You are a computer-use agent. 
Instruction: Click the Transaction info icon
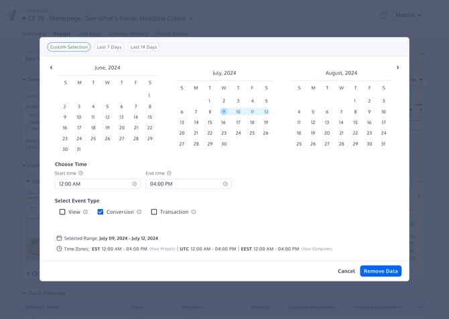click(x=194, y=212)
